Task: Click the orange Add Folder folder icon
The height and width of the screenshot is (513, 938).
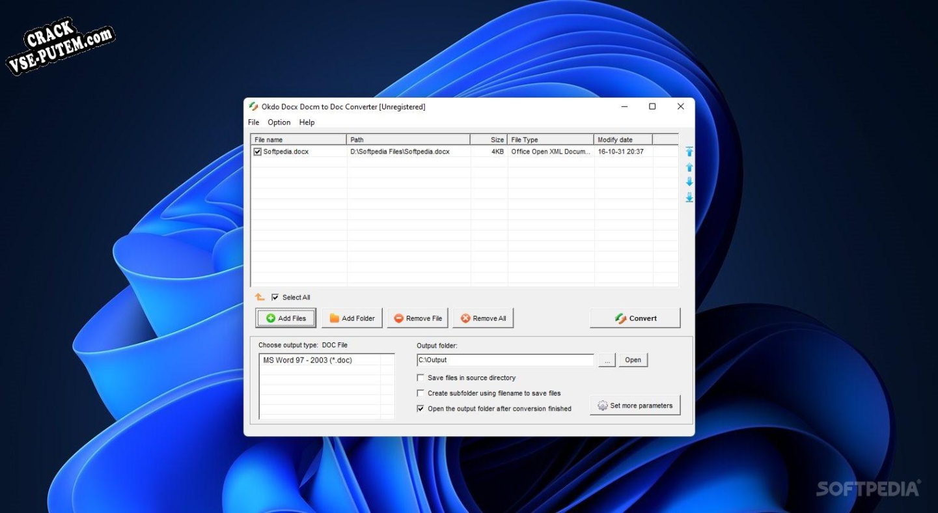Action: (334, 318)
